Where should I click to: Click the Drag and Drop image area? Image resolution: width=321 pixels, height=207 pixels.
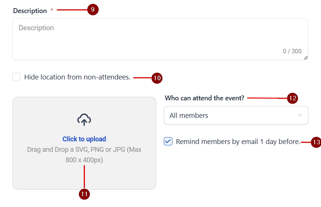click(84, 172)
